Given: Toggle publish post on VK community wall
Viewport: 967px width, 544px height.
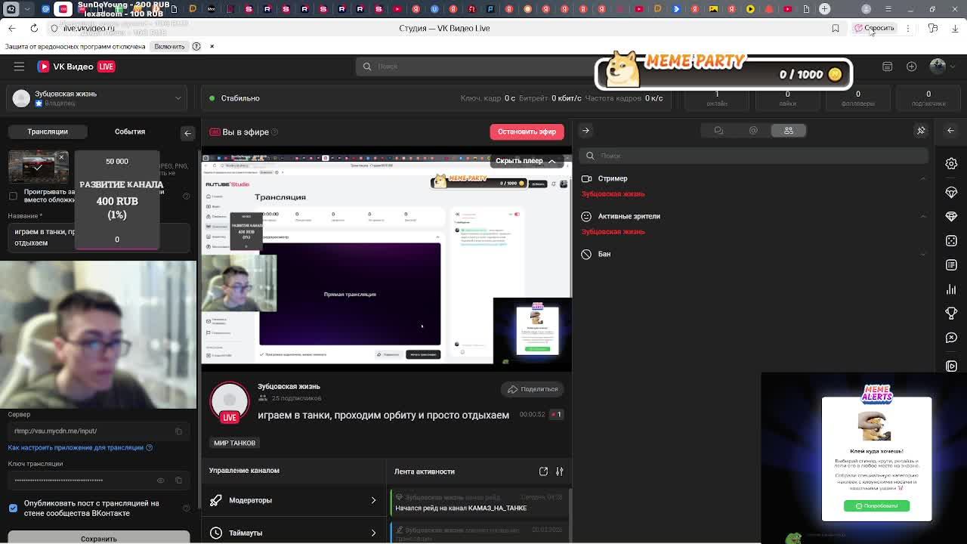Looking at the screenshot, I should pyautogui.click(x=13, y=508).
